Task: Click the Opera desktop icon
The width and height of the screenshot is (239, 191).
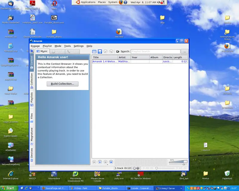Action: pyautogui.click(x=54, y=5)
